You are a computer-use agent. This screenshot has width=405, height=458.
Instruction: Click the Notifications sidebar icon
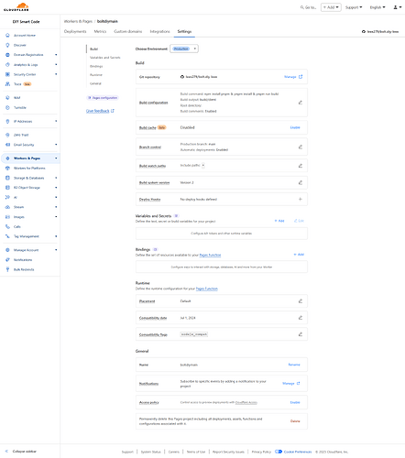coord(7,260)
